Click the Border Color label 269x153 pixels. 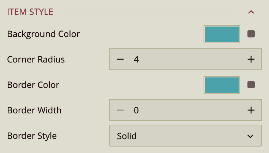click(x=33, y=85)
